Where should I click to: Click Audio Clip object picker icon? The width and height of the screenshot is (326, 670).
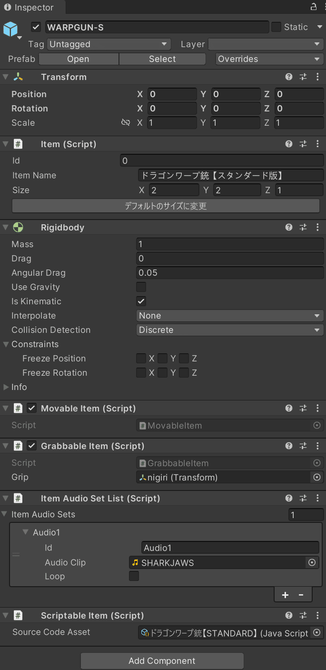coord(312,562)
